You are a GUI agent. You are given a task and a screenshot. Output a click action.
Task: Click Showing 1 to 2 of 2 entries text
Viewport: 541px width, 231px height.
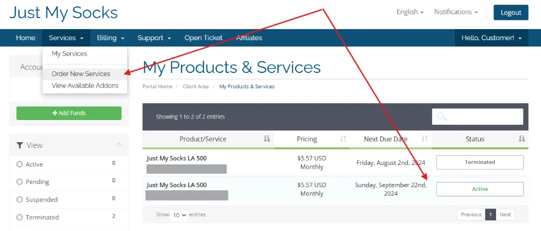click(x=190, y=117)
